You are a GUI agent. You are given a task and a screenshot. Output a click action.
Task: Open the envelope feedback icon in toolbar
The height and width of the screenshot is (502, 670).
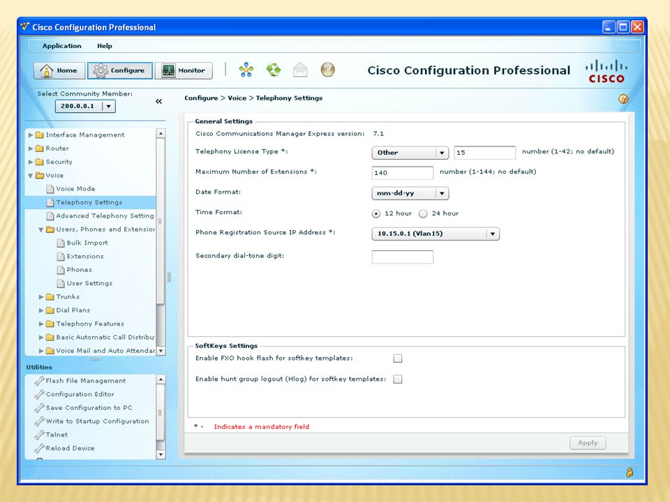300,70
